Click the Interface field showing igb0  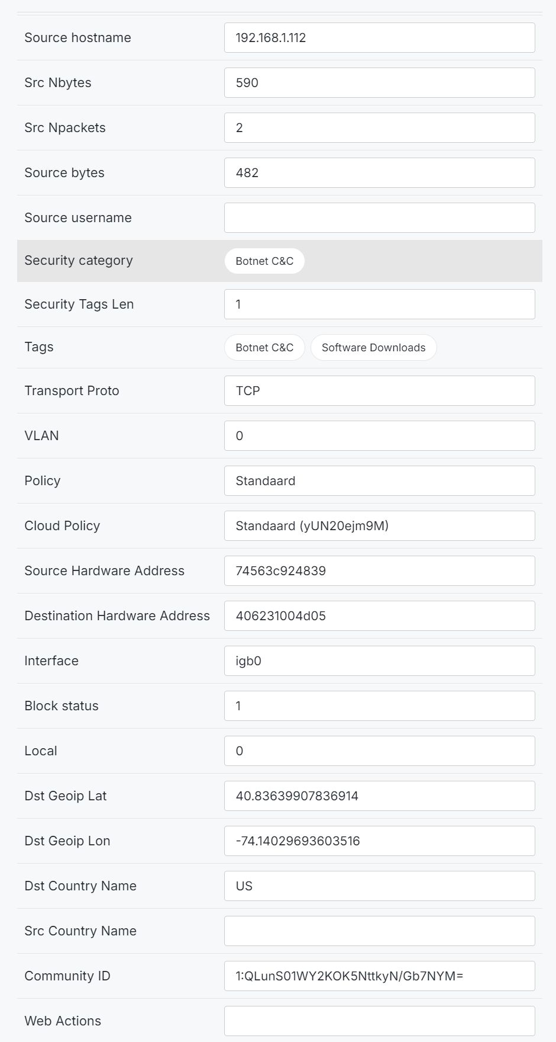pos(380,661)
